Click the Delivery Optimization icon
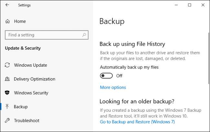 pos(7,79)
